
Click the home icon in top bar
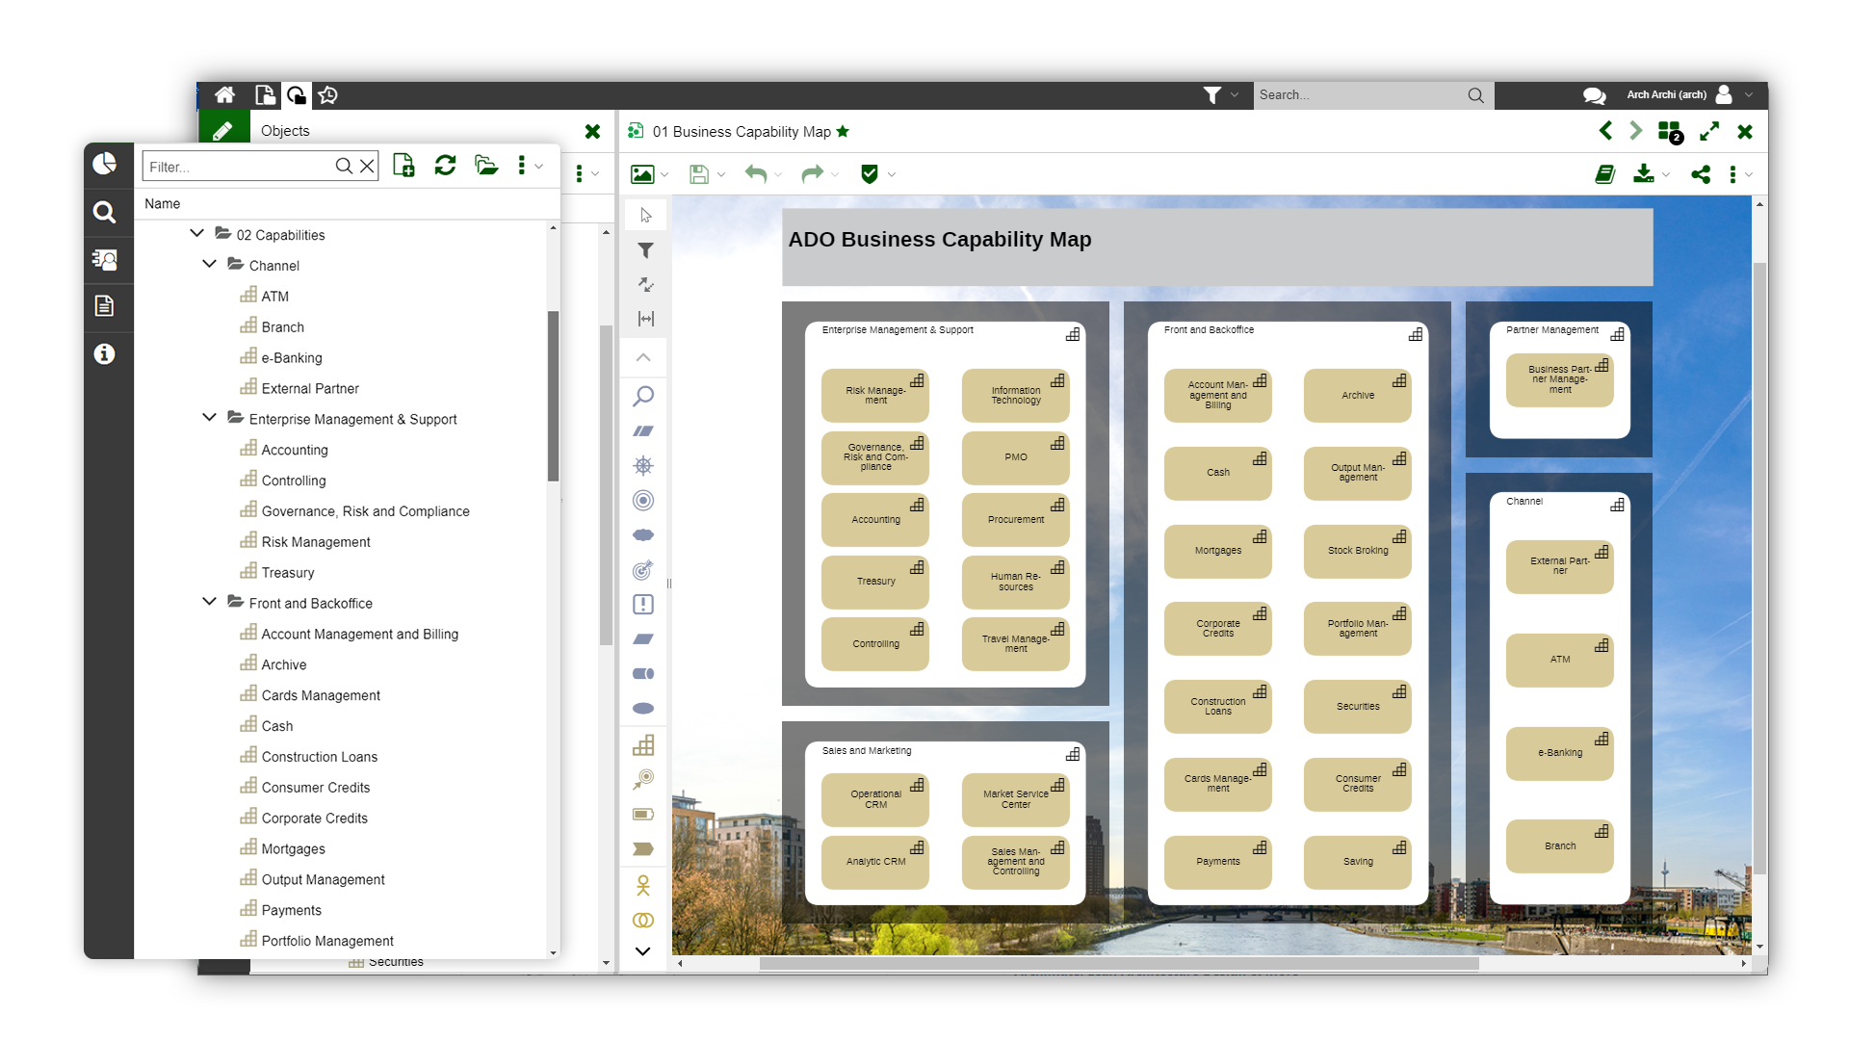coord(224,94)
